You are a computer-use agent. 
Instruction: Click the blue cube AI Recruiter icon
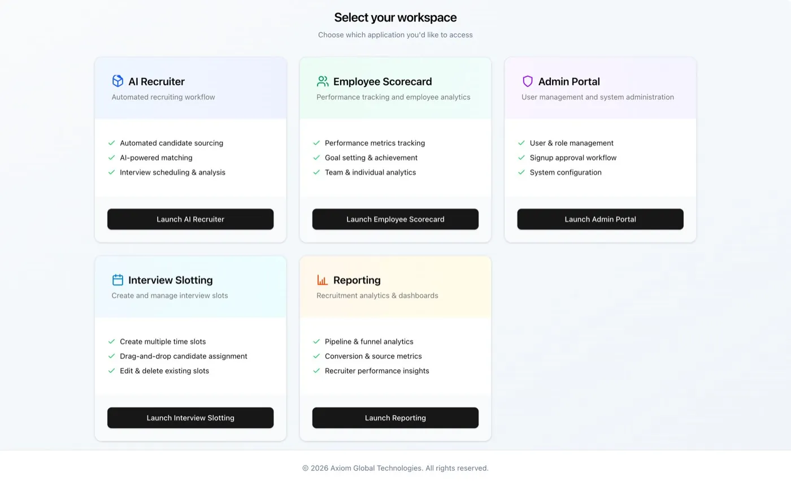pos(118,81)
